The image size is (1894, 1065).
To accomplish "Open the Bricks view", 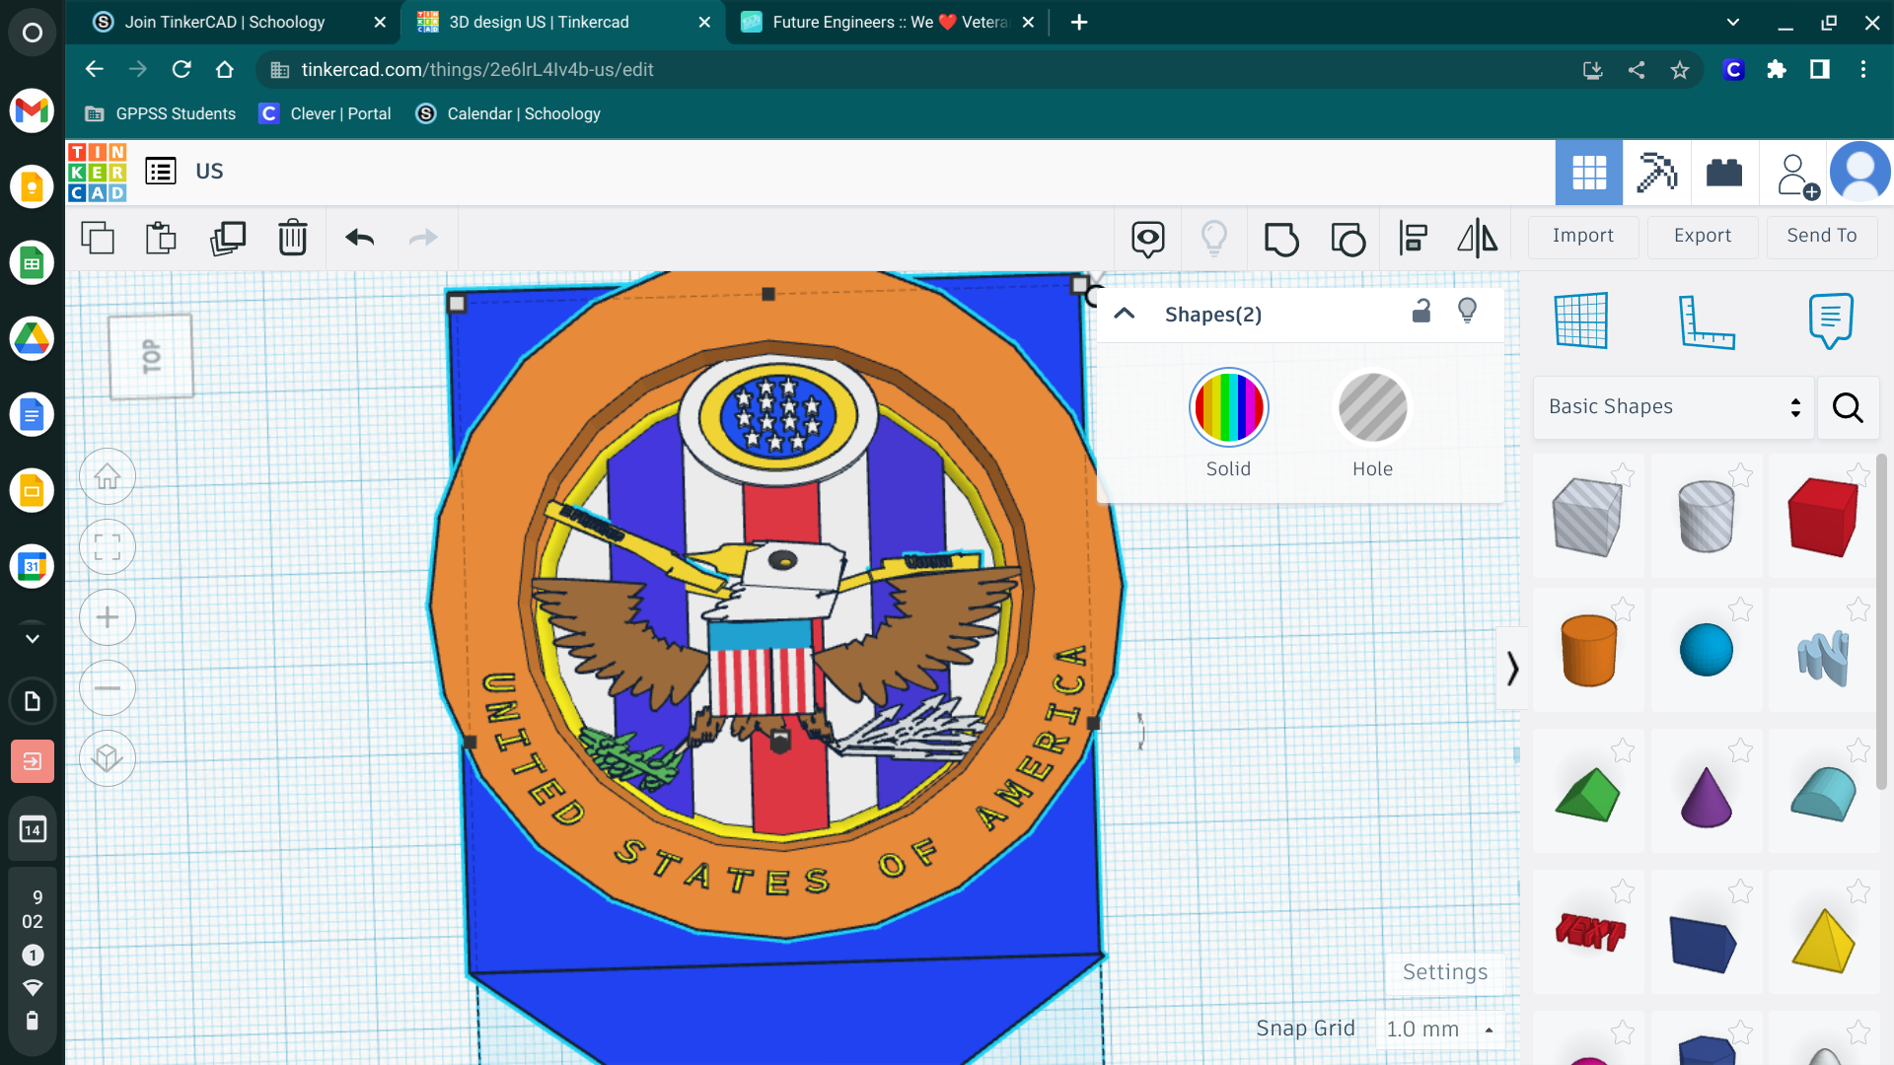I will pos(1723,173).
